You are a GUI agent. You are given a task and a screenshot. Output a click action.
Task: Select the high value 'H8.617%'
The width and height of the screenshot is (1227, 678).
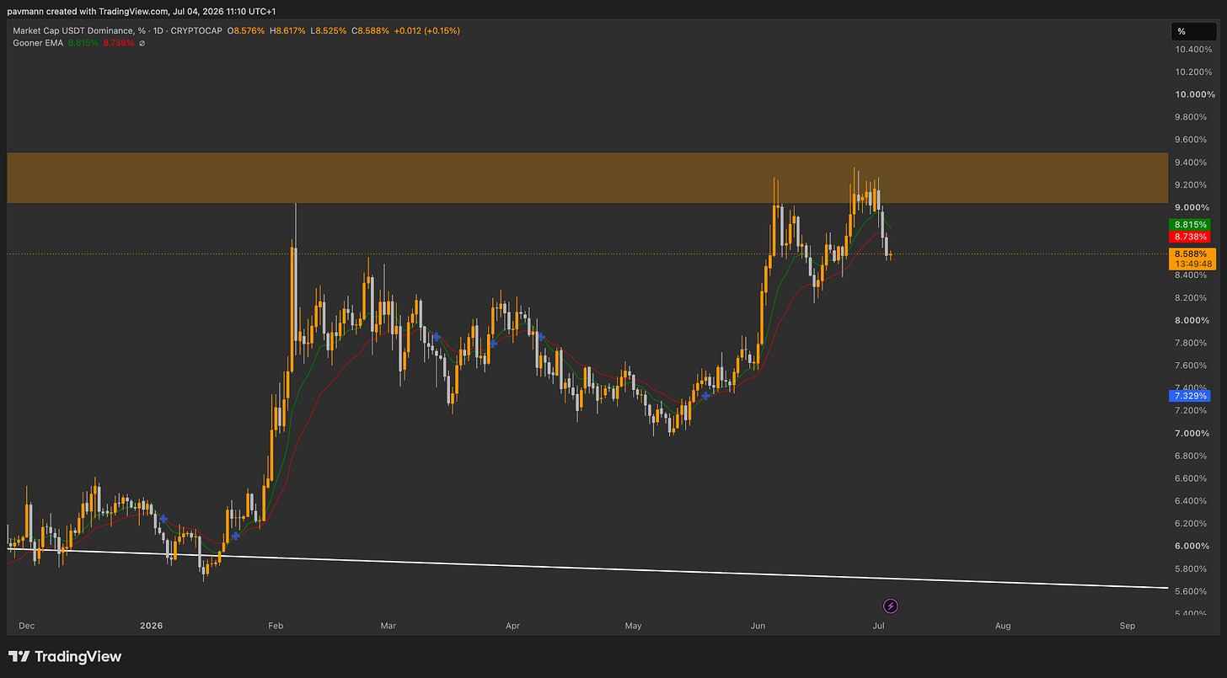point(288,30)
